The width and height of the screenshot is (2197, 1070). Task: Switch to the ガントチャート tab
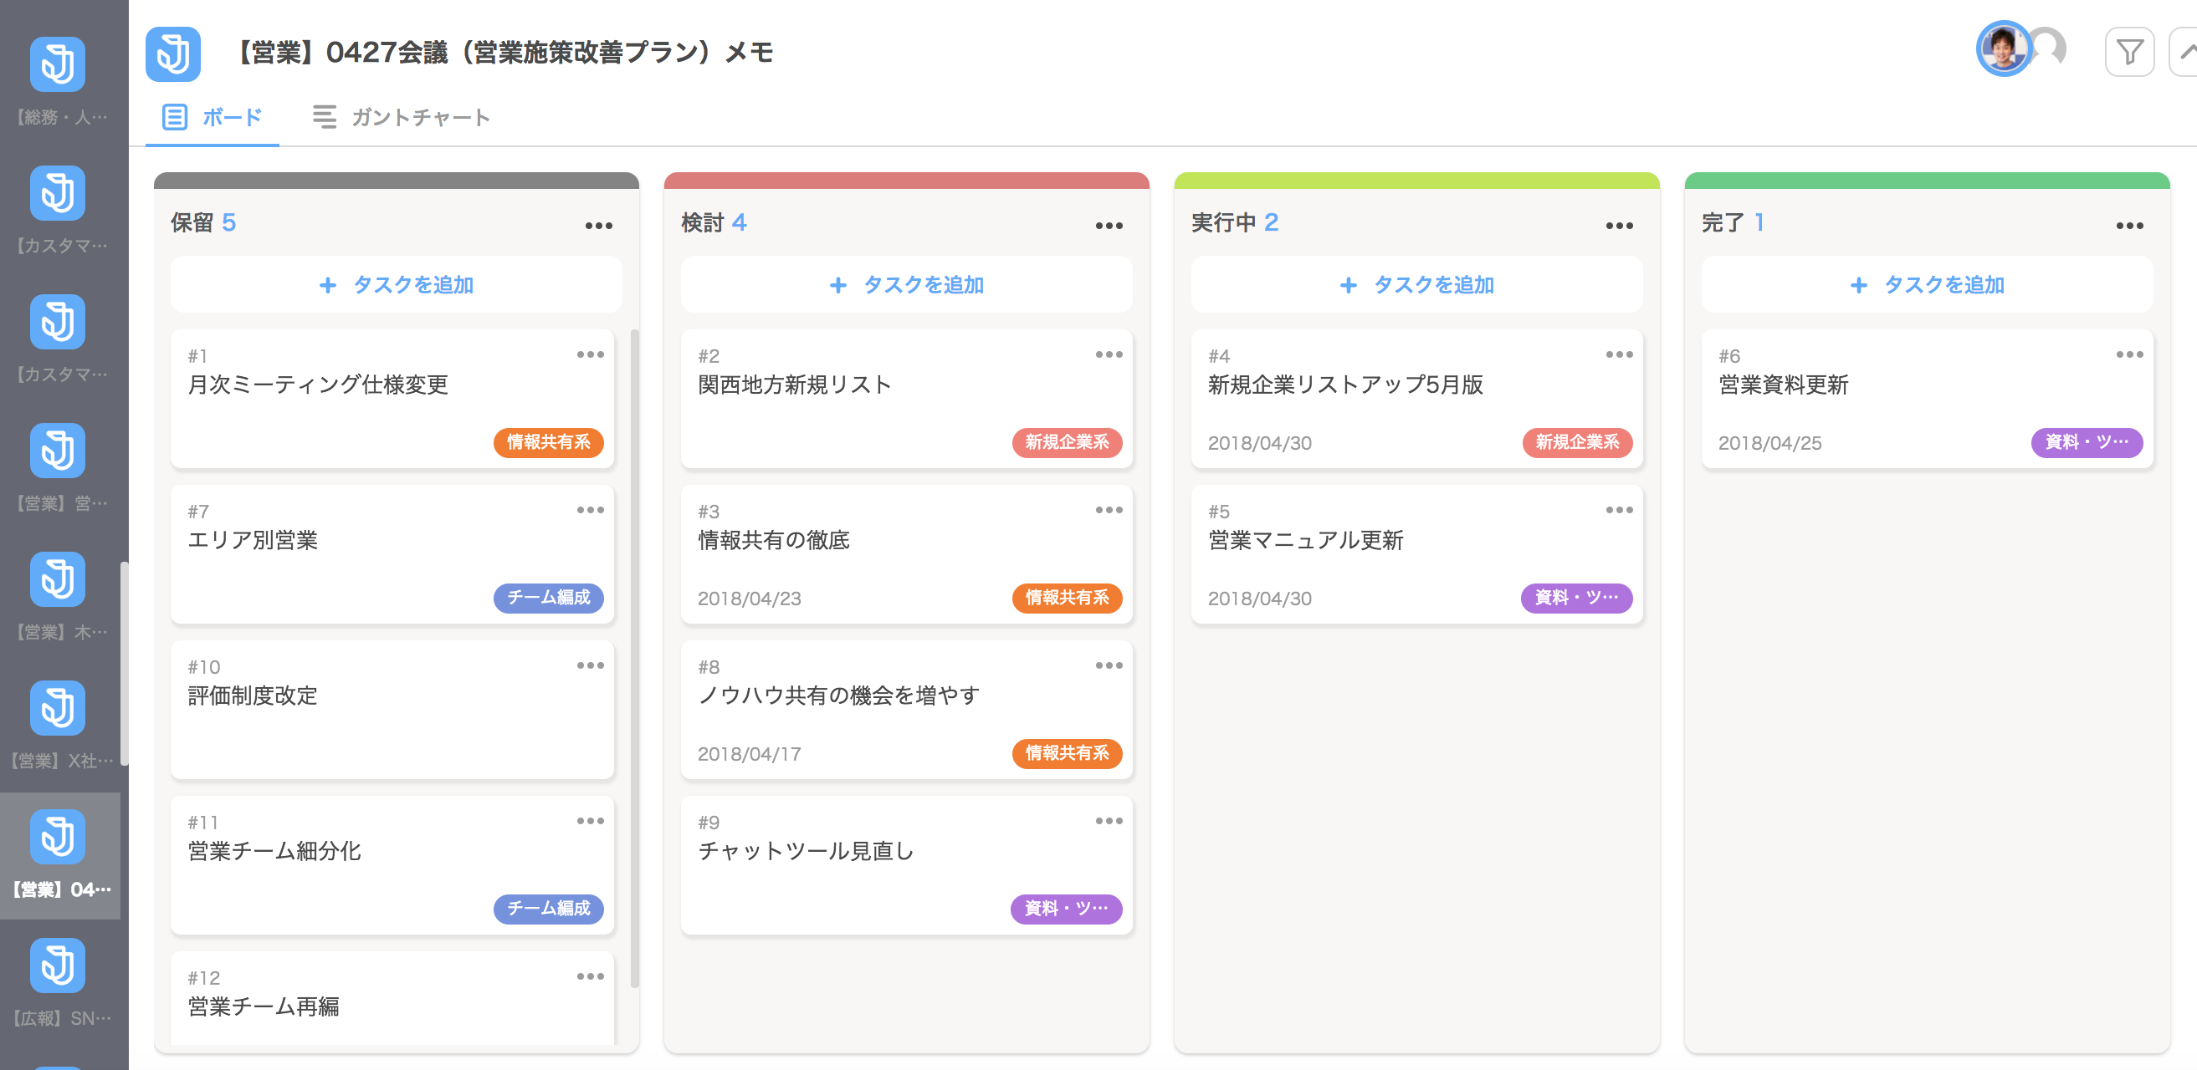(401, 118)
